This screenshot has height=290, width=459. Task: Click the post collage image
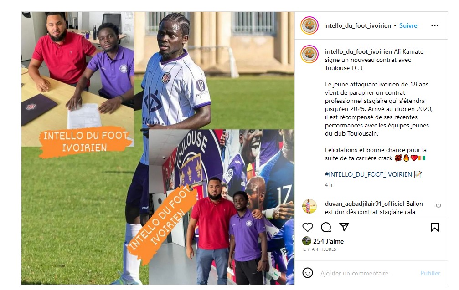[158, 148]
